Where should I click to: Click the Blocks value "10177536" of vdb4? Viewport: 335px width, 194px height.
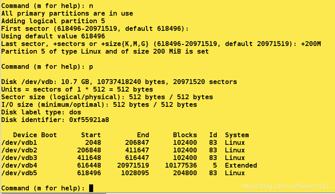point(181,165)
